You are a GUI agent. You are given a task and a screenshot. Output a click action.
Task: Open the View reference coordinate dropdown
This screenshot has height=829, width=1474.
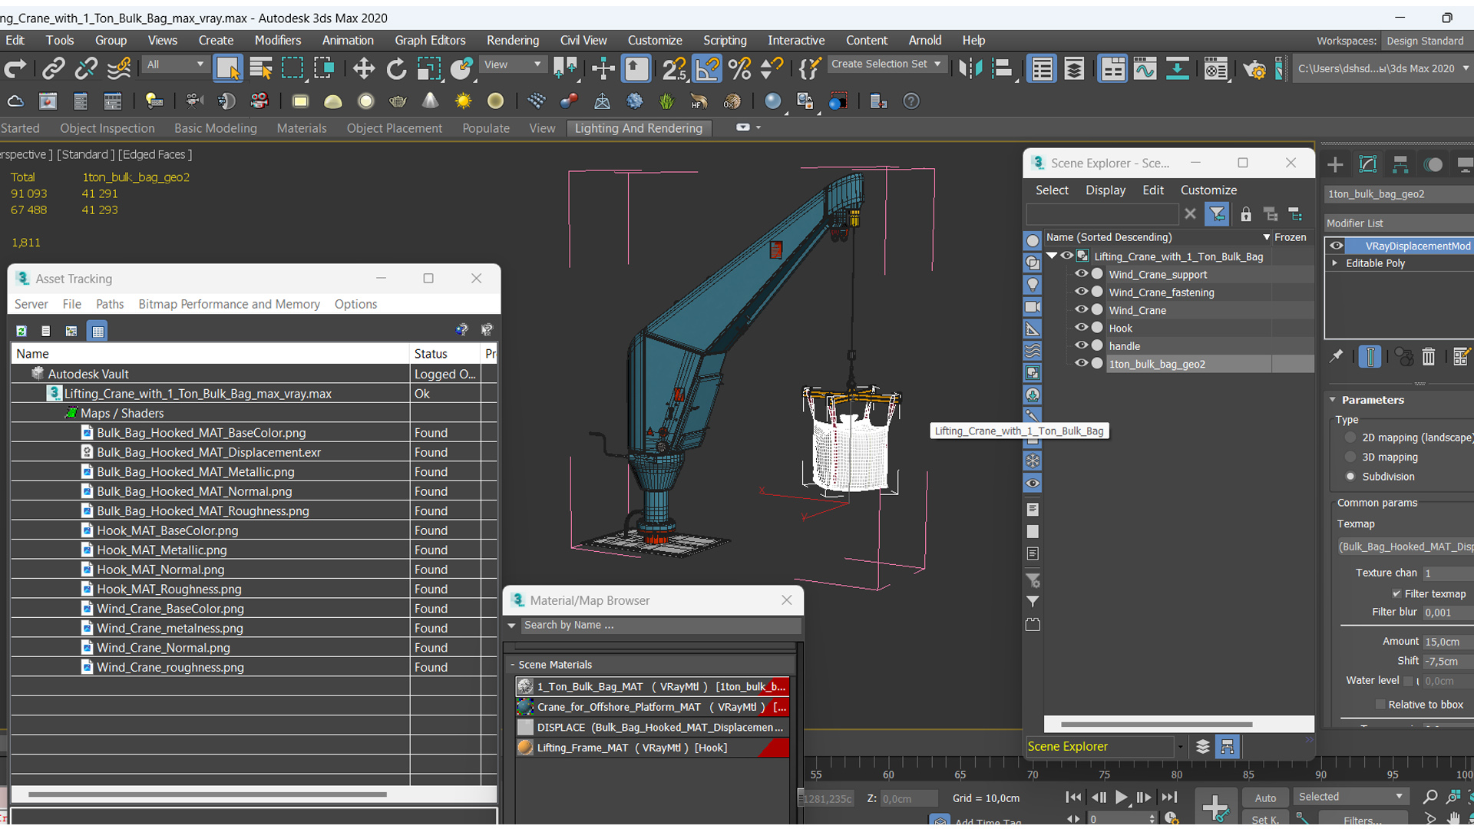click(512, 64)
